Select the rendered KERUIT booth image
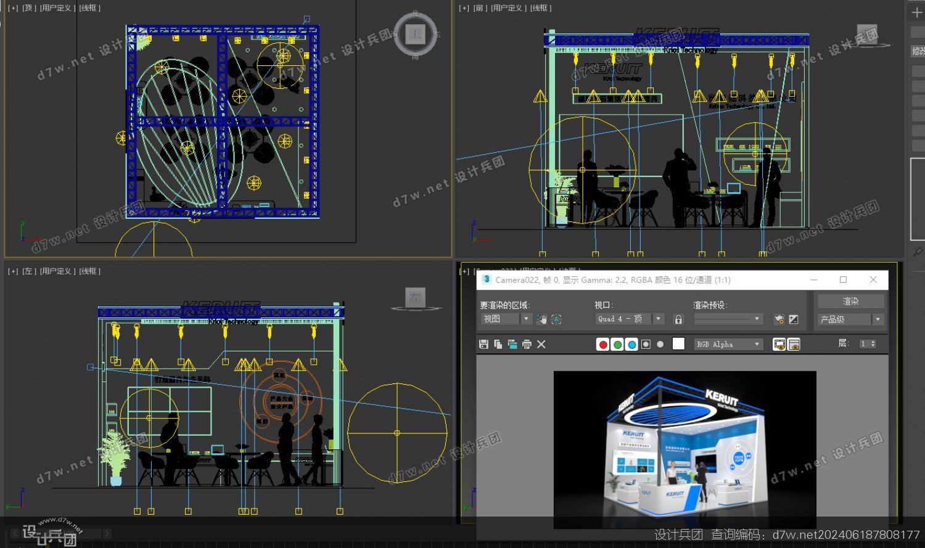The height and width of the screenshot is (548, 925). [684, 449]
